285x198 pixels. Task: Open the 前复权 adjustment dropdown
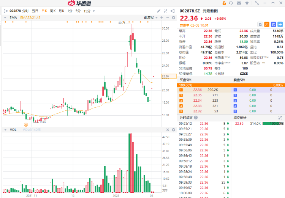click(150, 18)
